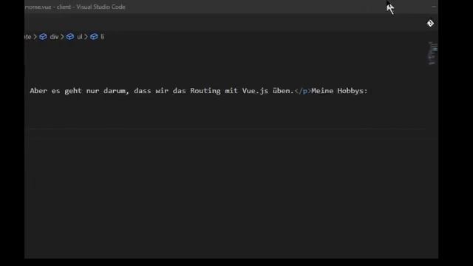Click the closing </p> tag in code
473x266 pixels.
302,91
